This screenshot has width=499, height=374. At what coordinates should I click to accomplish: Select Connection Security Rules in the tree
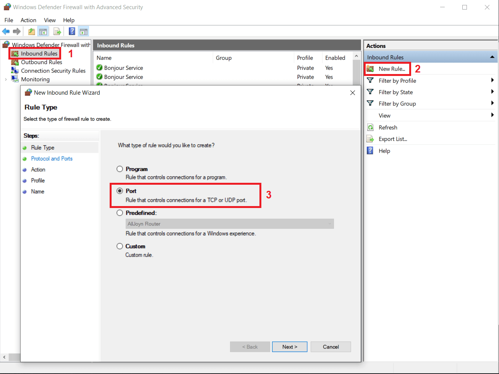[53, 71]
